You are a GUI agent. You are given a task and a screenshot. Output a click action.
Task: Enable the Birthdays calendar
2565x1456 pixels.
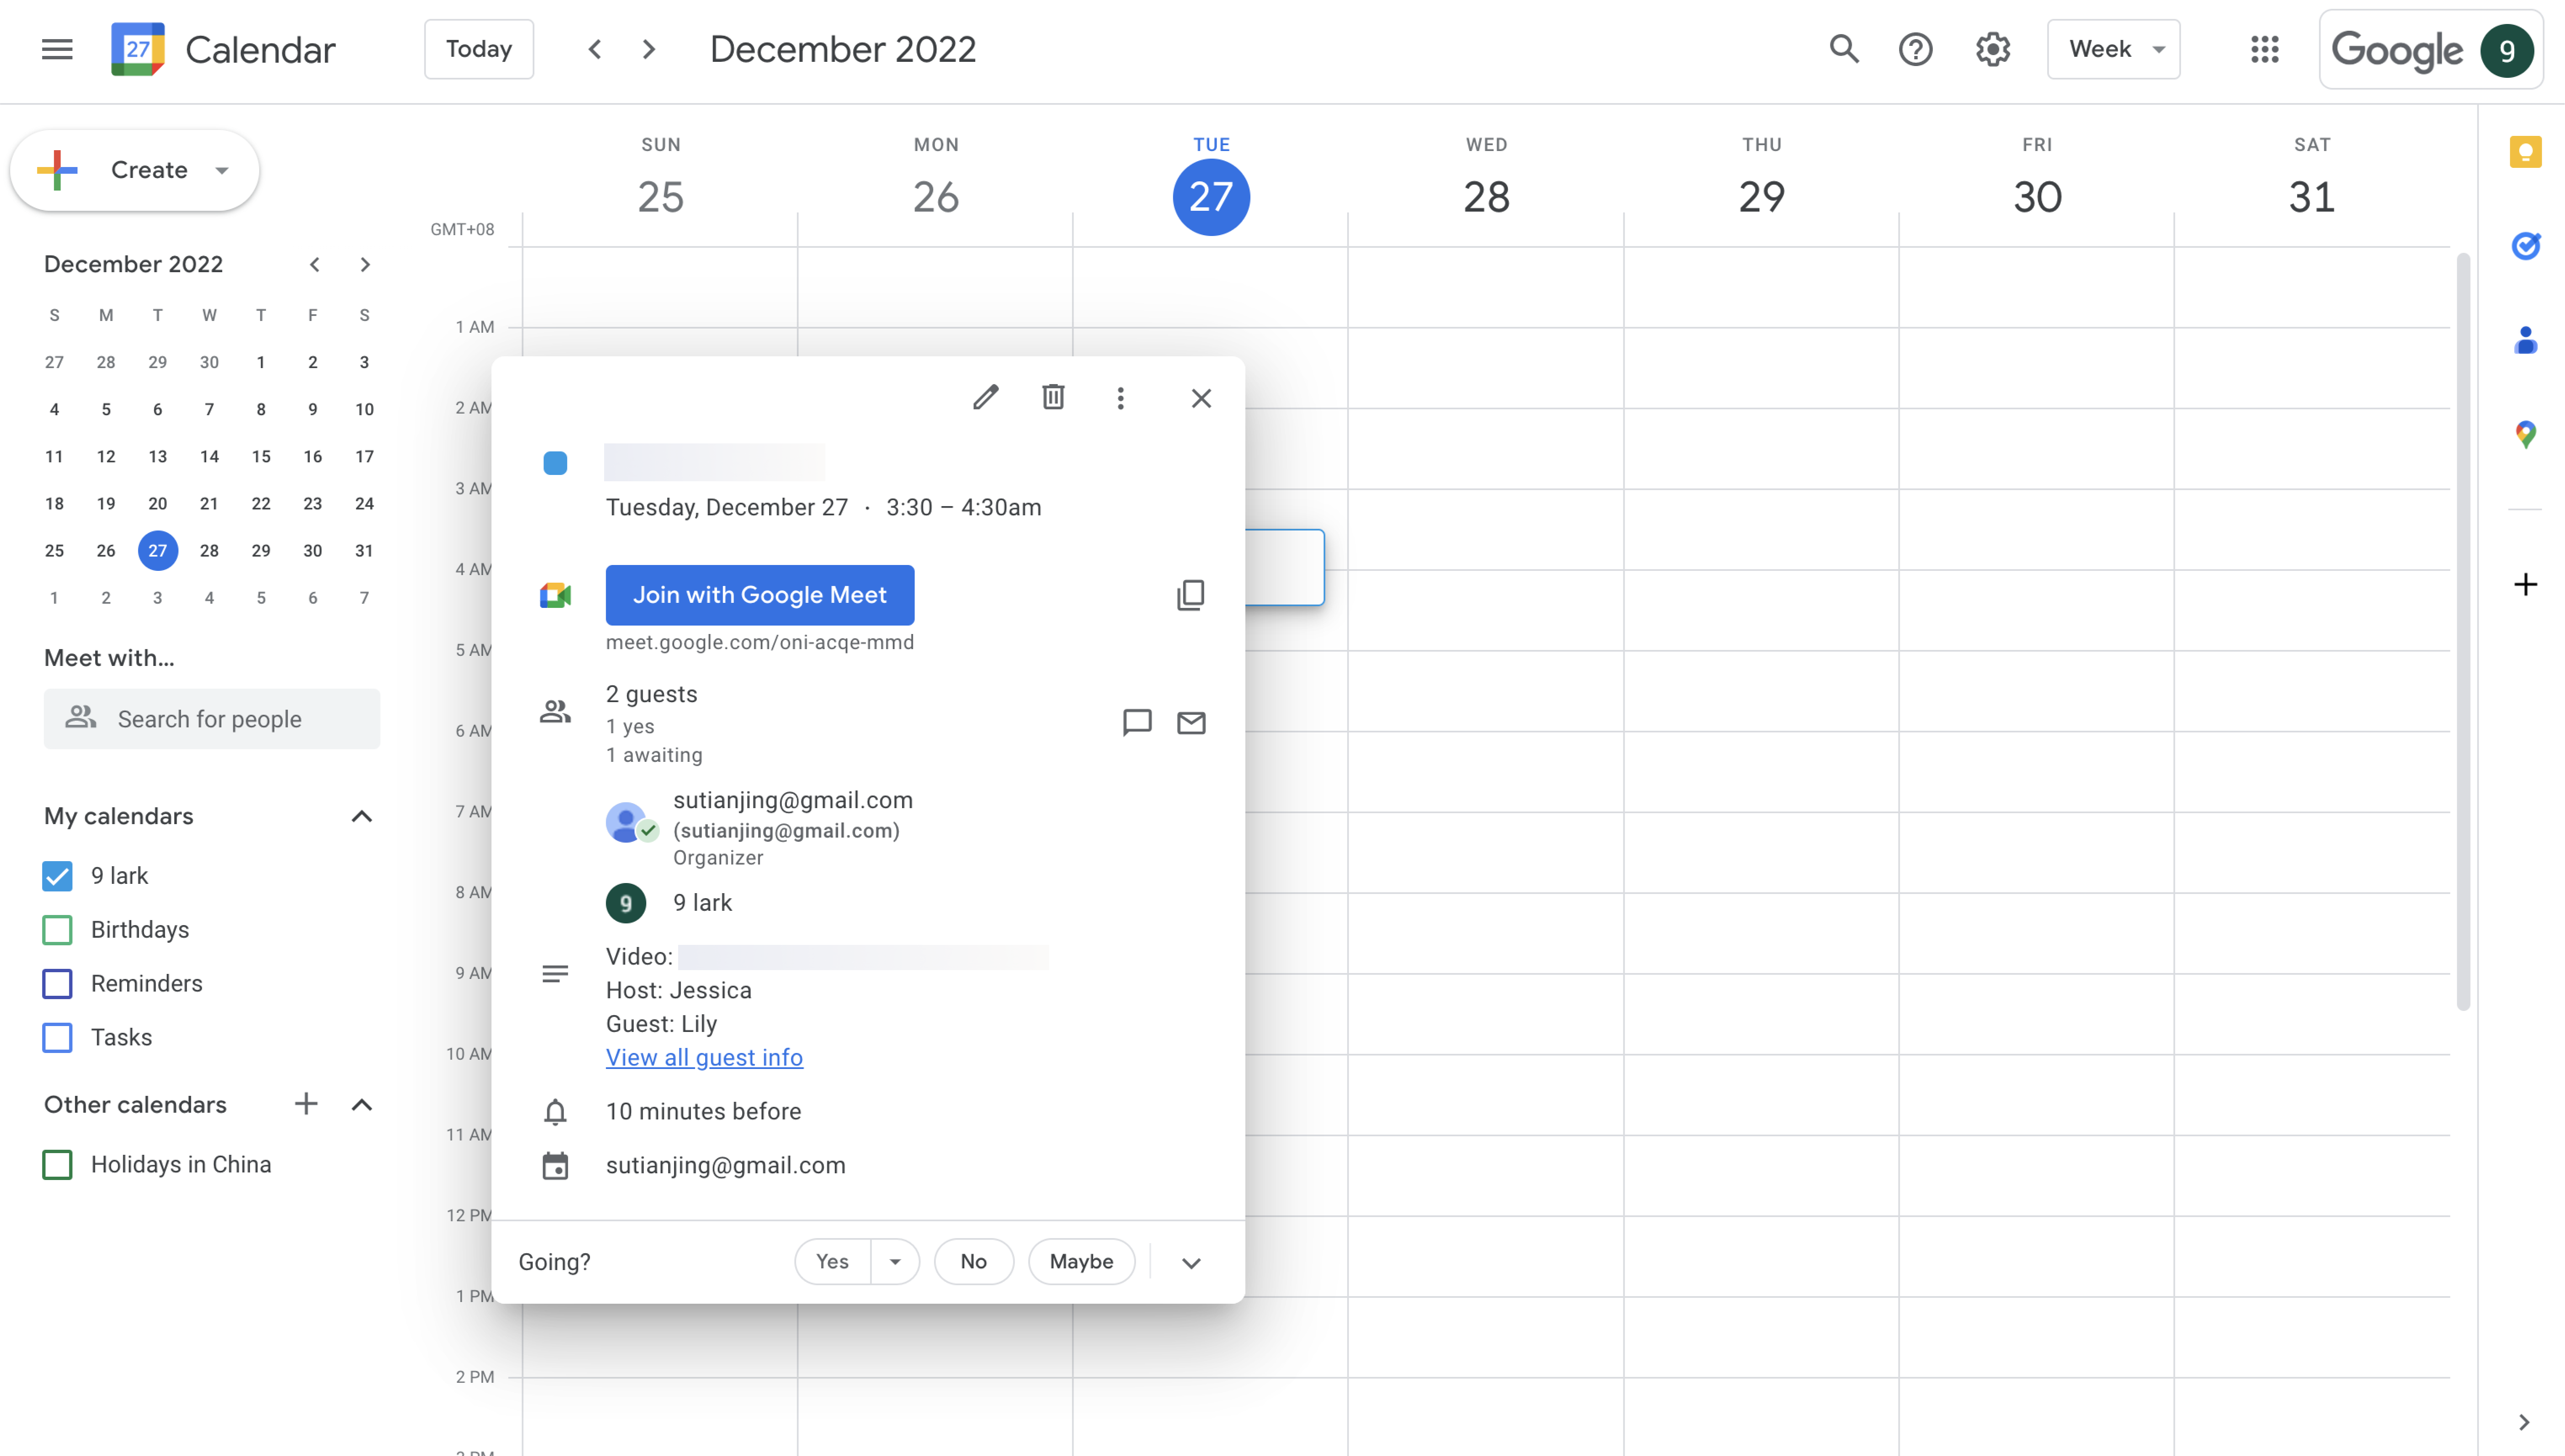[57, 930]
